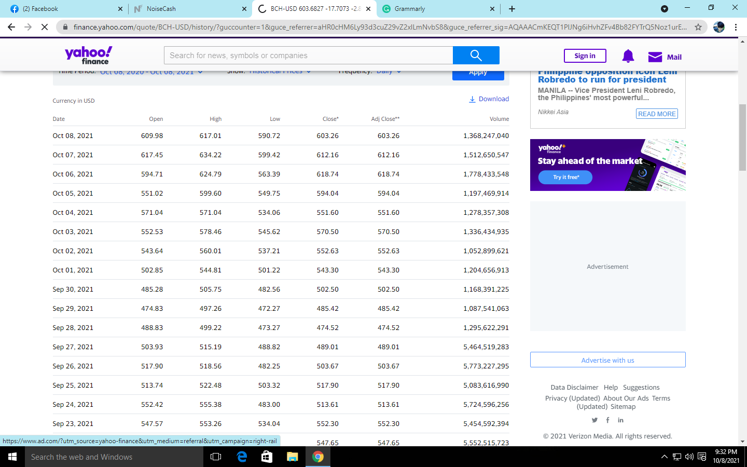Close the Facebook tab
Viewport: 747px width, 467px height.
[x=120, y=9]
